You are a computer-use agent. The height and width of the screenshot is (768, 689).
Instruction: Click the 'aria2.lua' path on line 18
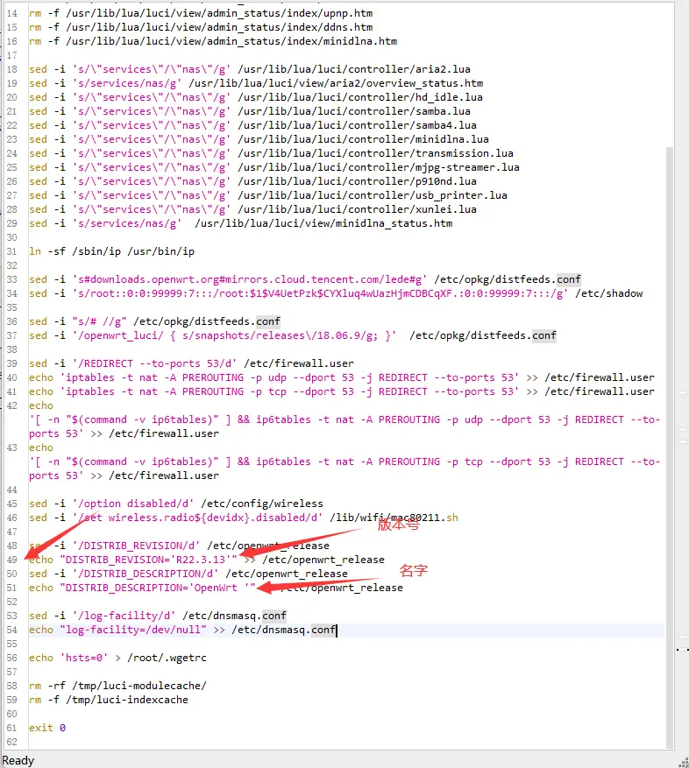(x=354, y=69)
